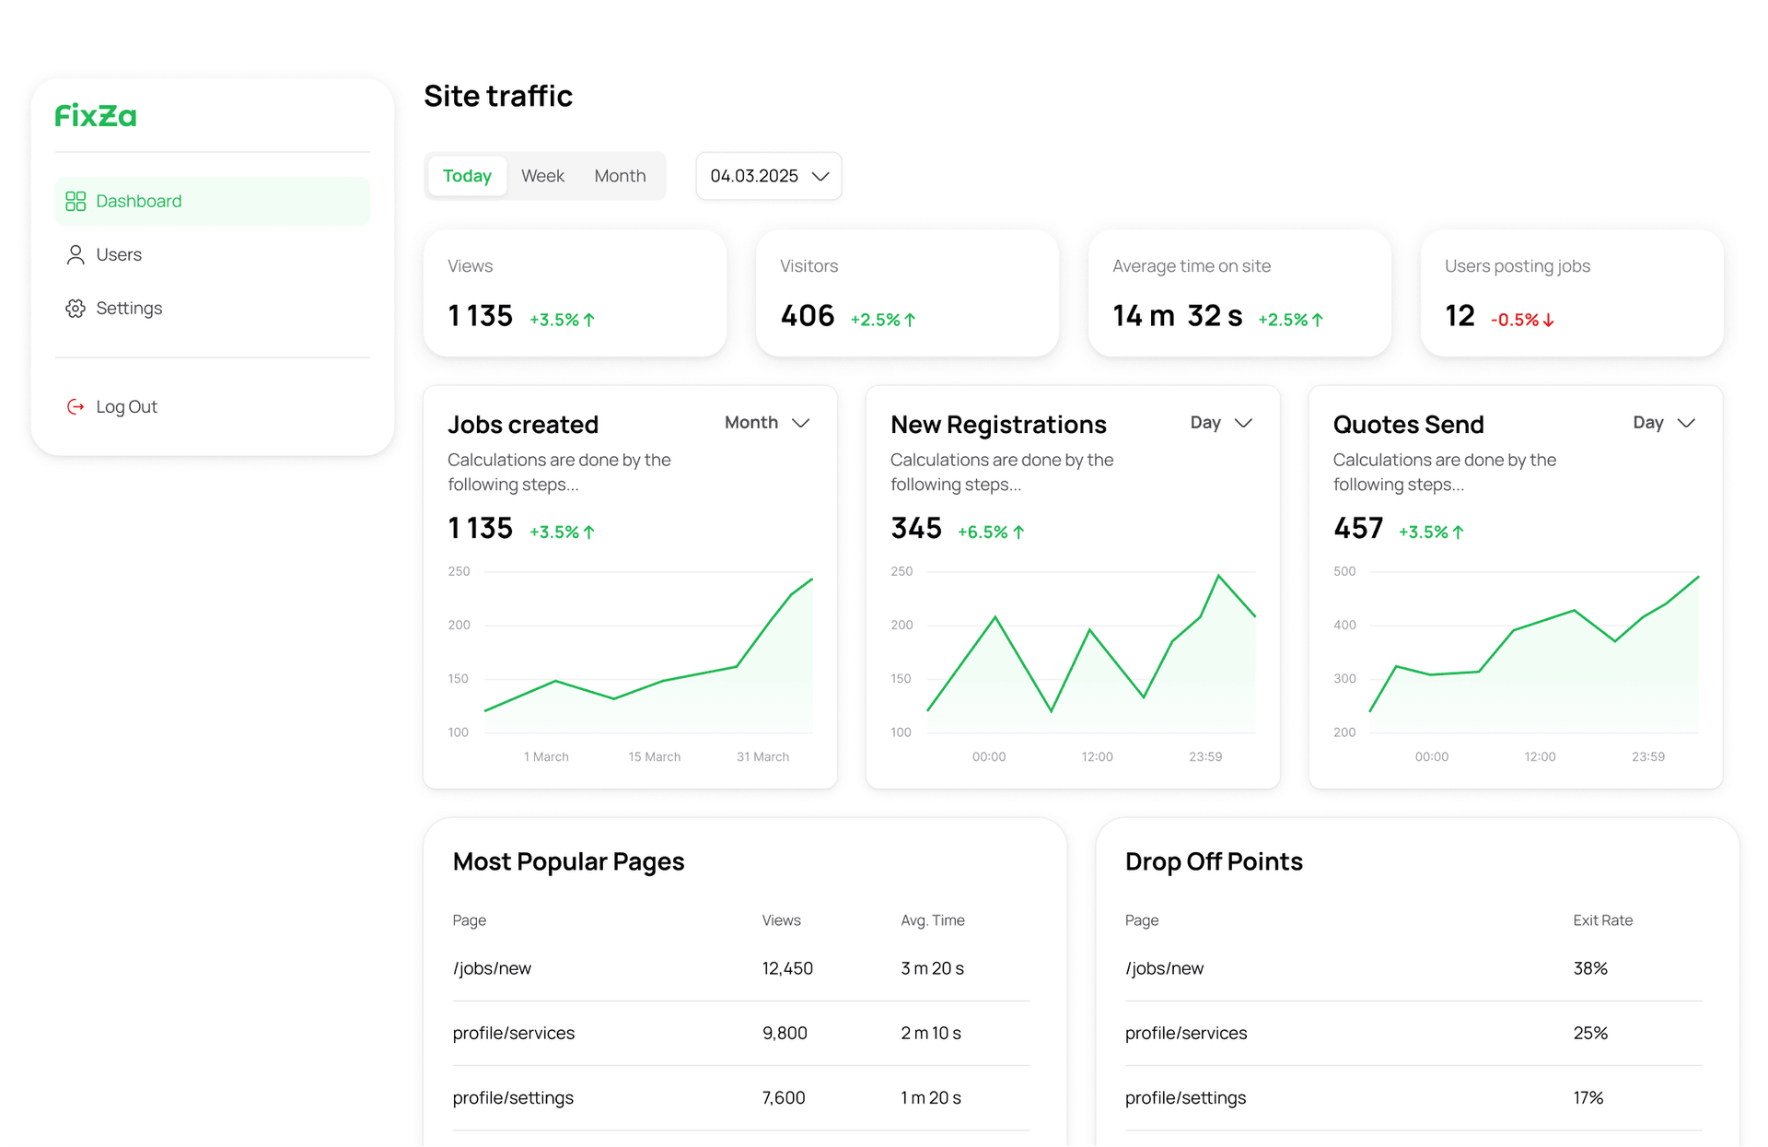Click the red Log Out icon
Screen dimensions: 1768x1147
coord(76,406)
